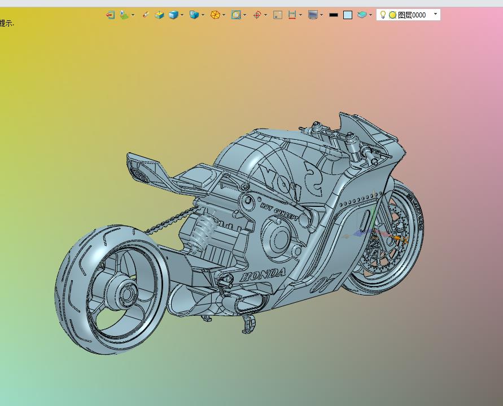Select the green sketch plane tool icon
Screen dimensions: 503x406
(124, 15)
